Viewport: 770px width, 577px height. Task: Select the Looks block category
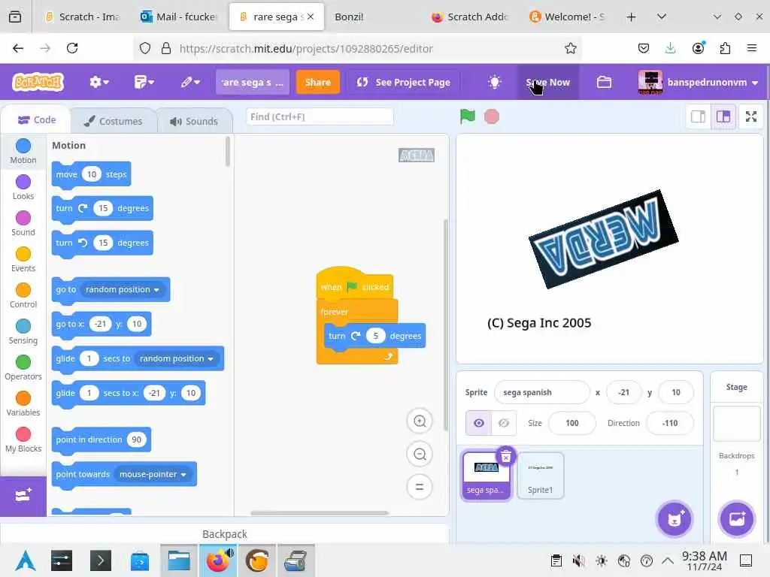click(x=23, y=187)
